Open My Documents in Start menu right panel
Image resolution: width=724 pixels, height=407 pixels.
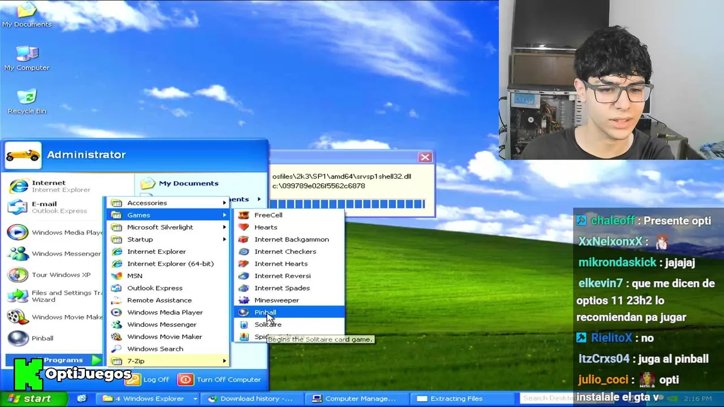click(179, 183)
